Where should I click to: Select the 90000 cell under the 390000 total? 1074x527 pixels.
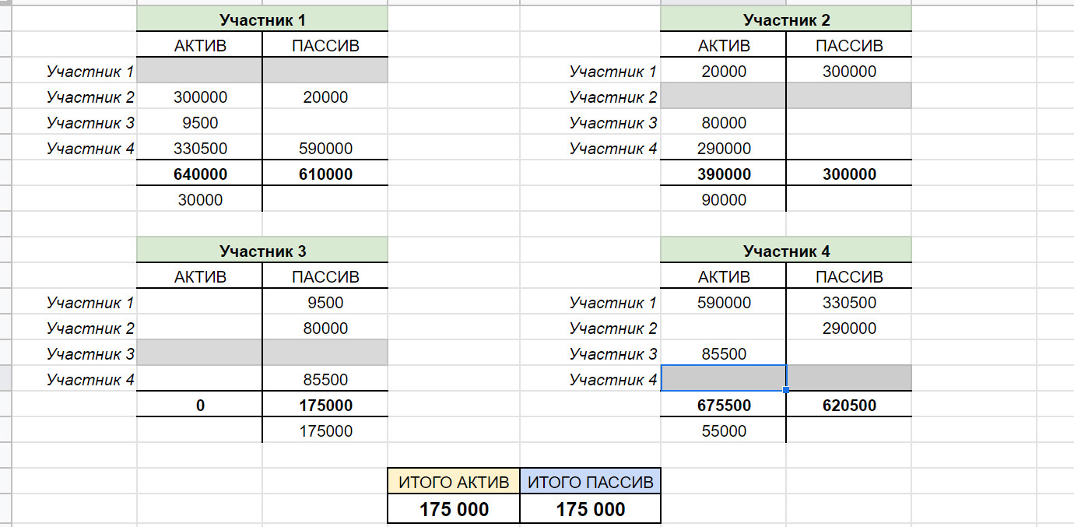tap(724, 200)
